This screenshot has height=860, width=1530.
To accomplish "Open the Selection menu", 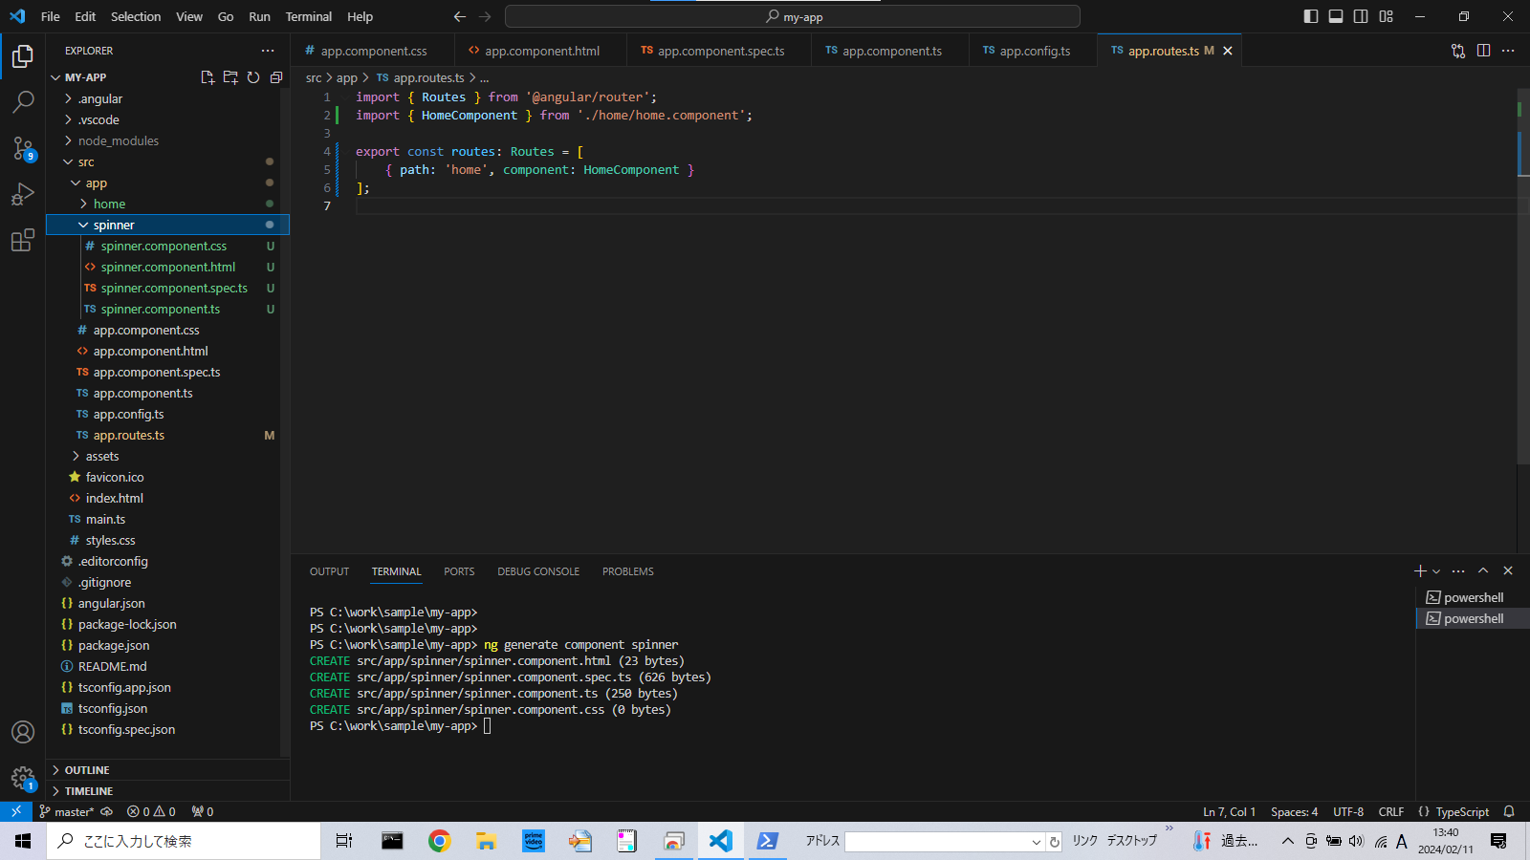I will point(136,16).
